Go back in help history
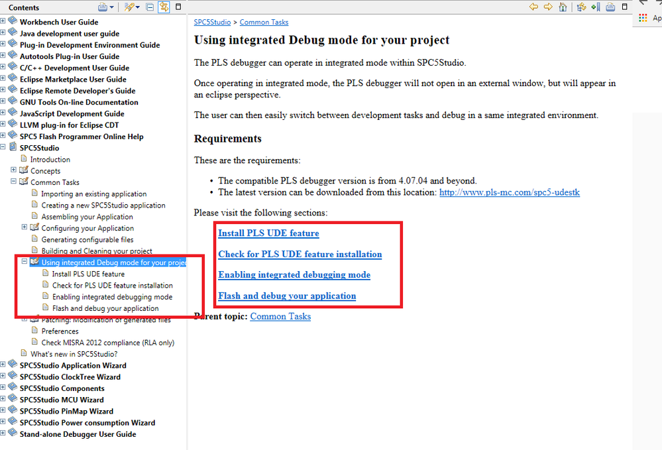 tap(533, 7)
